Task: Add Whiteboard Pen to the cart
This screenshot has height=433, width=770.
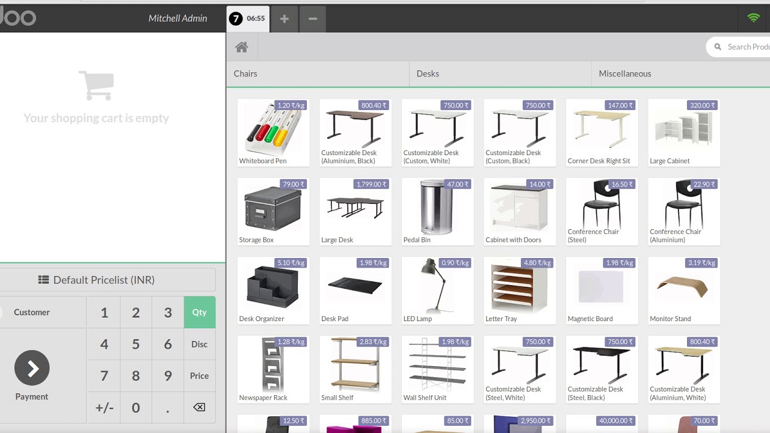Action: tap(273, 132)
